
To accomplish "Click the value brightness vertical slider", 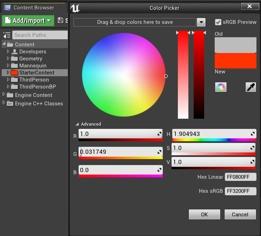I will click(199, 75).
